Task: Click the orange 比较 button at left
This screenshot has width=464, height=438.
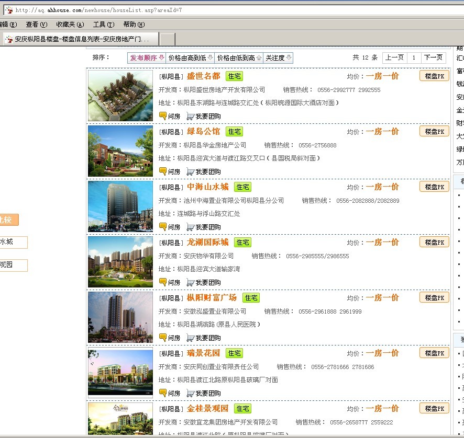Action: (8, 220)
